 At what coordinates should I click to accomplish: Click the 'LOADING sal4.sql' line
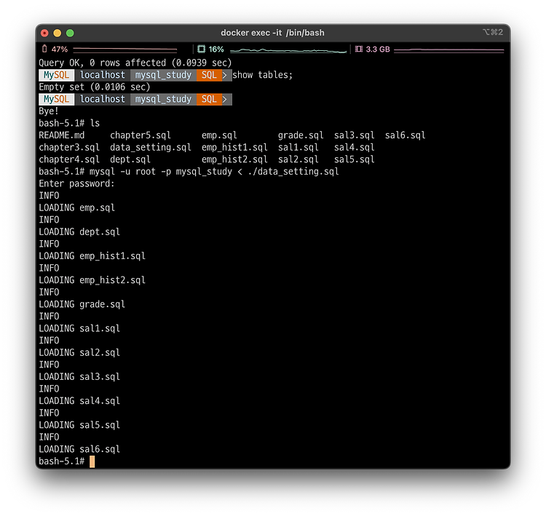tap(79, 401)
